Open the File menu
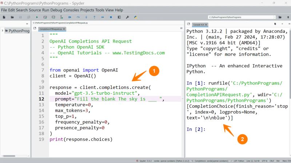This screenshot has height=163, width=291. (4, 10)
